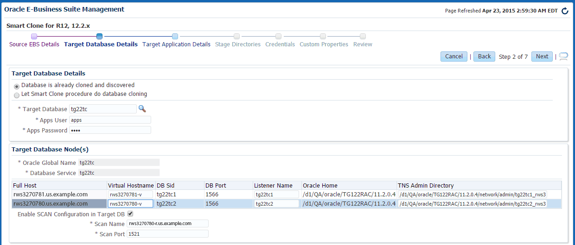Click the Cancel button
The width and height of the screenshot is (575, 245).
(454, 57)
